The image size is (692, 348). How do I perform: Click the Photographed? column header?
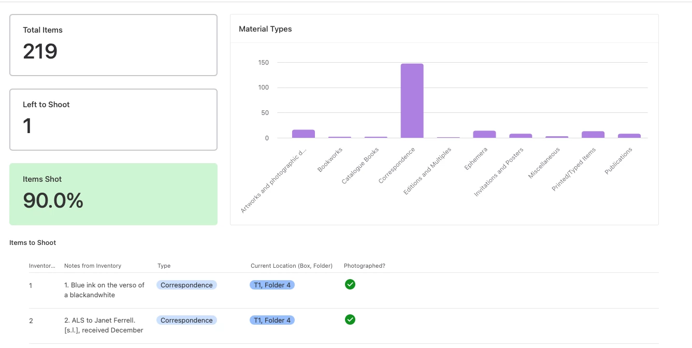pyautogui.click(x=365, y=266)
